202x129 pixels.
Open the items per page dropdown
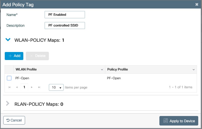point(56,87)
